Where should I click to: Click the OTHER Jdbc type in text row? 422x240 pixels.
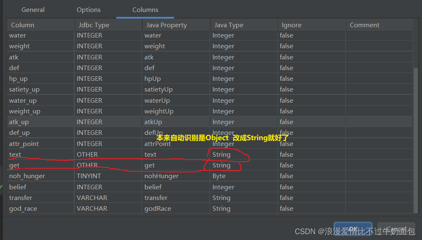[x=108, y=155]
